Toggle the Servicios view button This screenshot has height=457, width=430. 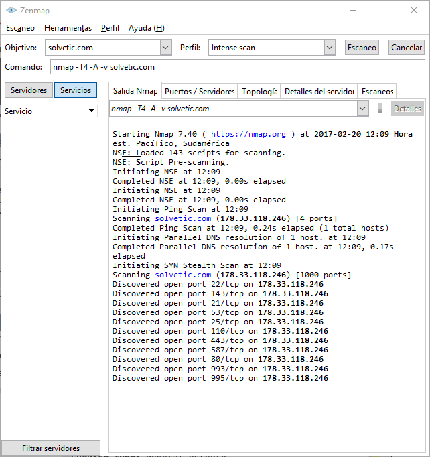[x=76, y=90]
